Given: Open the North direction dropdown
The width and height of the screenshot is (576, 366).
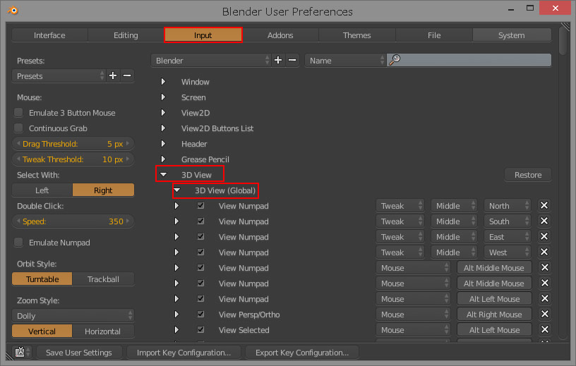Looking at the screenshot, I should tap(508, 206).
